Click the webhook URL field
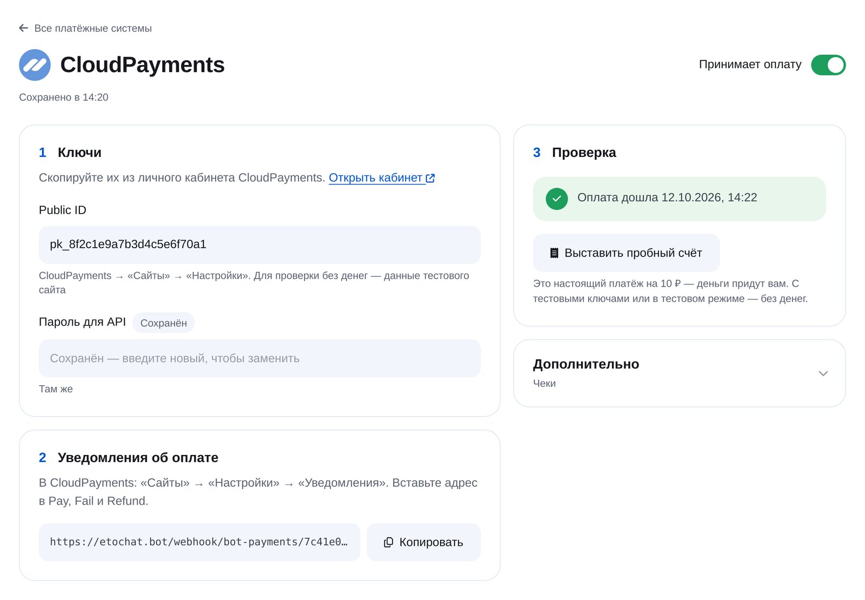 [199, 542]
